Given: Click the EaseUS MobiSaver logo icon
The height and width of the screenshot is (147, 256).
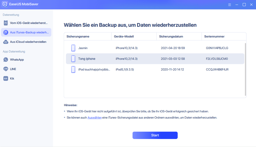Looking at the screenshot, I should [5, 4].
